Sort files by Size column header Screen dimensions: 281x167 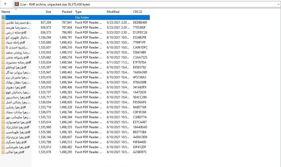pyautogui.click(x=48, y=12)
